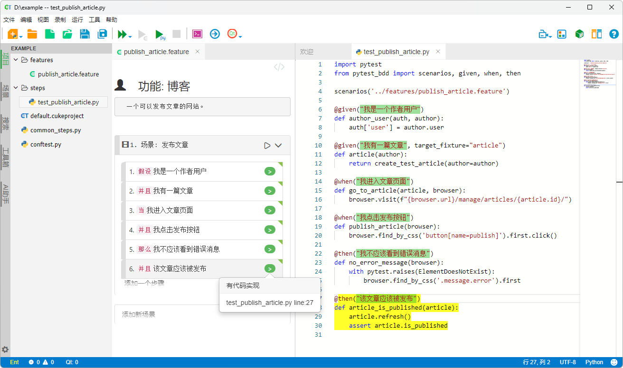The height and width of the screenshot is (368, 623).
Task: Run step 4 我点击发布按钮 with its green arrow
Action: [270, 230]
